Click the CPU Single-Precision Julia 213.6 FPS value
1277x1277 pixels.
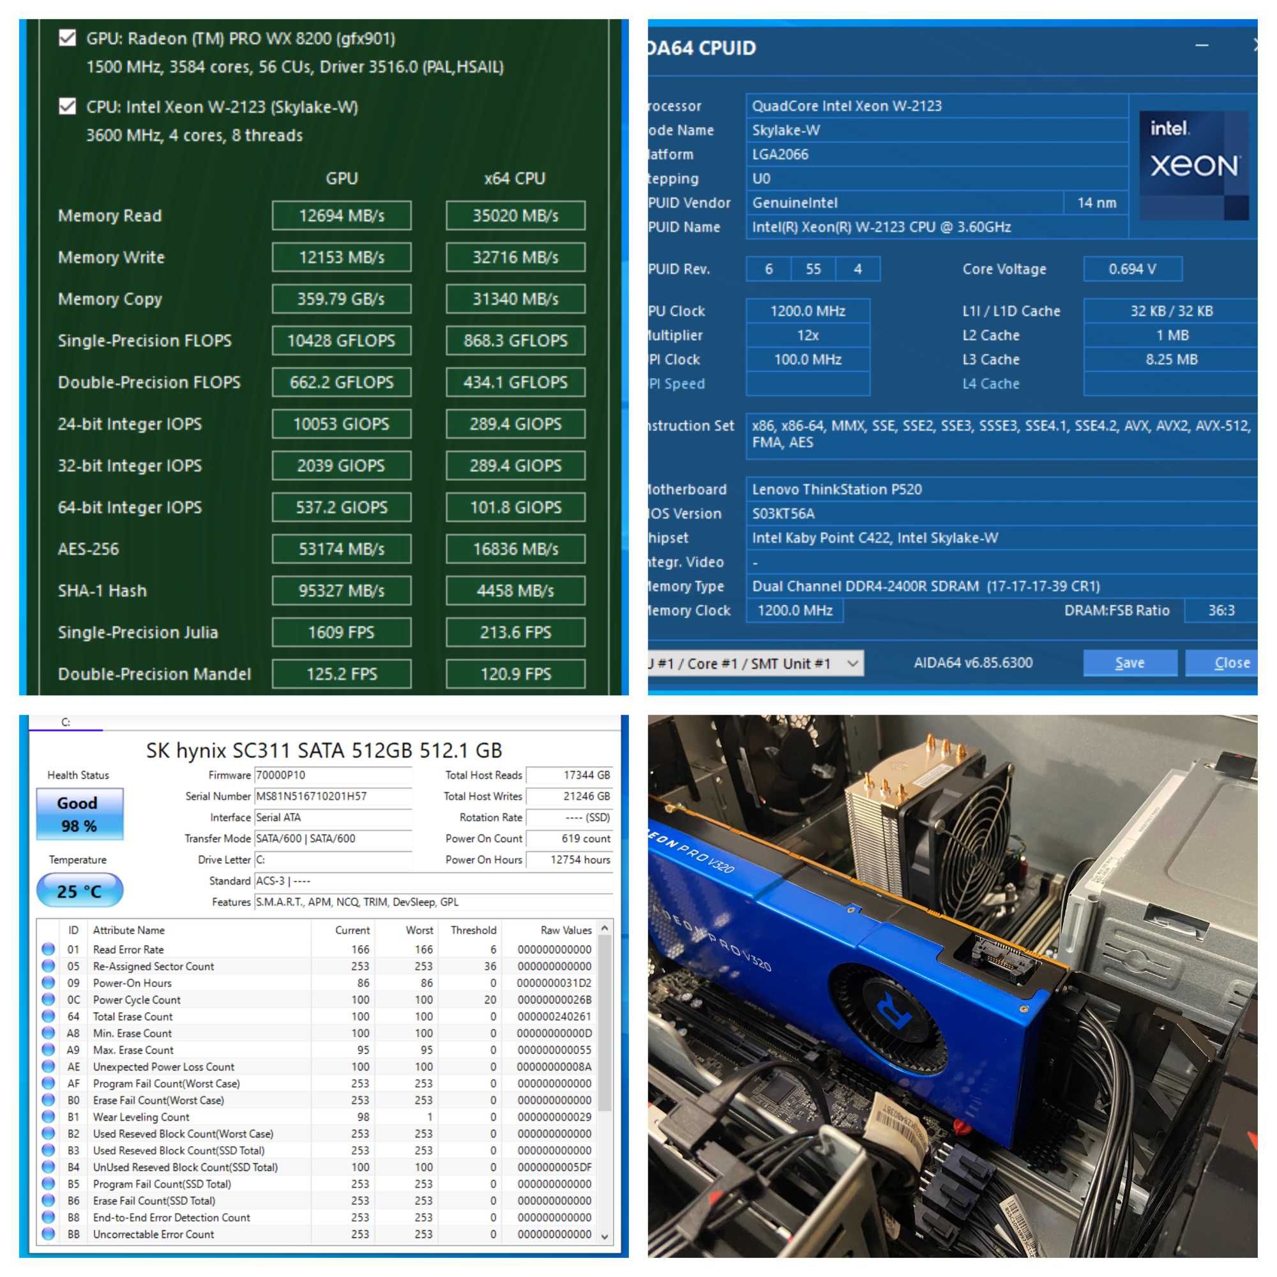coord(515,632)
